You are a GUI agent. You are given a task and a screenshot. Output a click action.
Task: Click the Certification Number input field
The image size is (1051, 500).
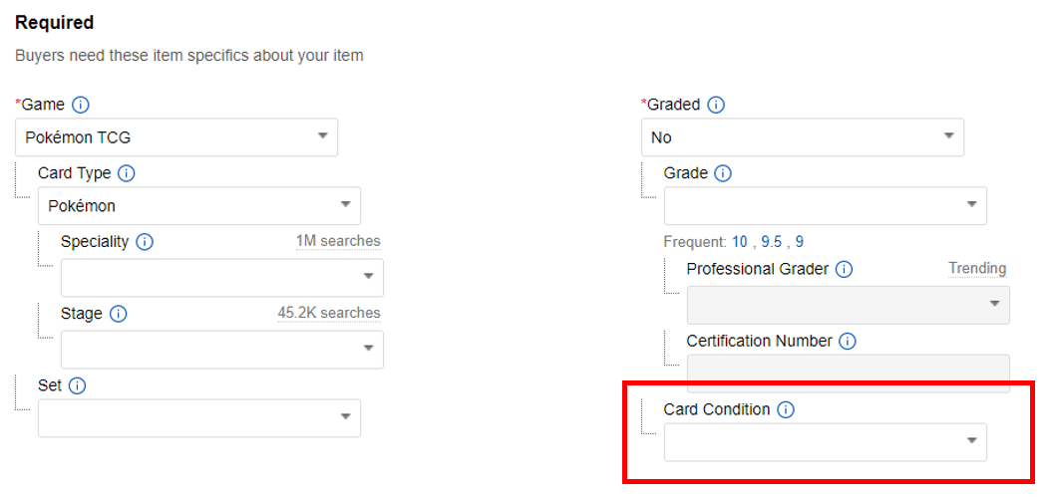pos(848,374)
